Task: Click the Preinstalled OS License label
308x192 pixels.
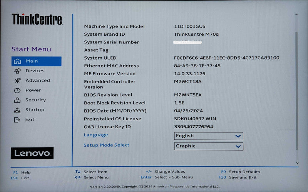Action: 112,119
